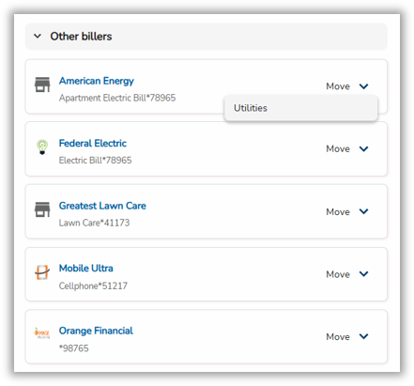This screenshot has height=386, width=414.
Task: Open the Greatest Lawn Care biller link
Action: pyautogui.click(x=102, y=206)
